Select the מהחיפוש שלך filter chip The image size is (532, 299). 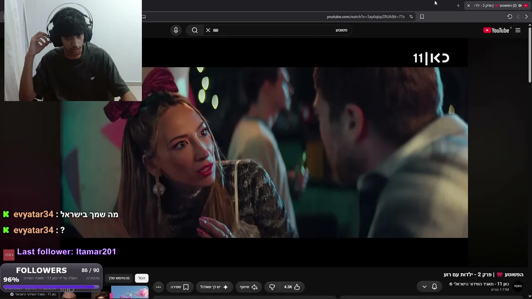(x=119, y=278)
